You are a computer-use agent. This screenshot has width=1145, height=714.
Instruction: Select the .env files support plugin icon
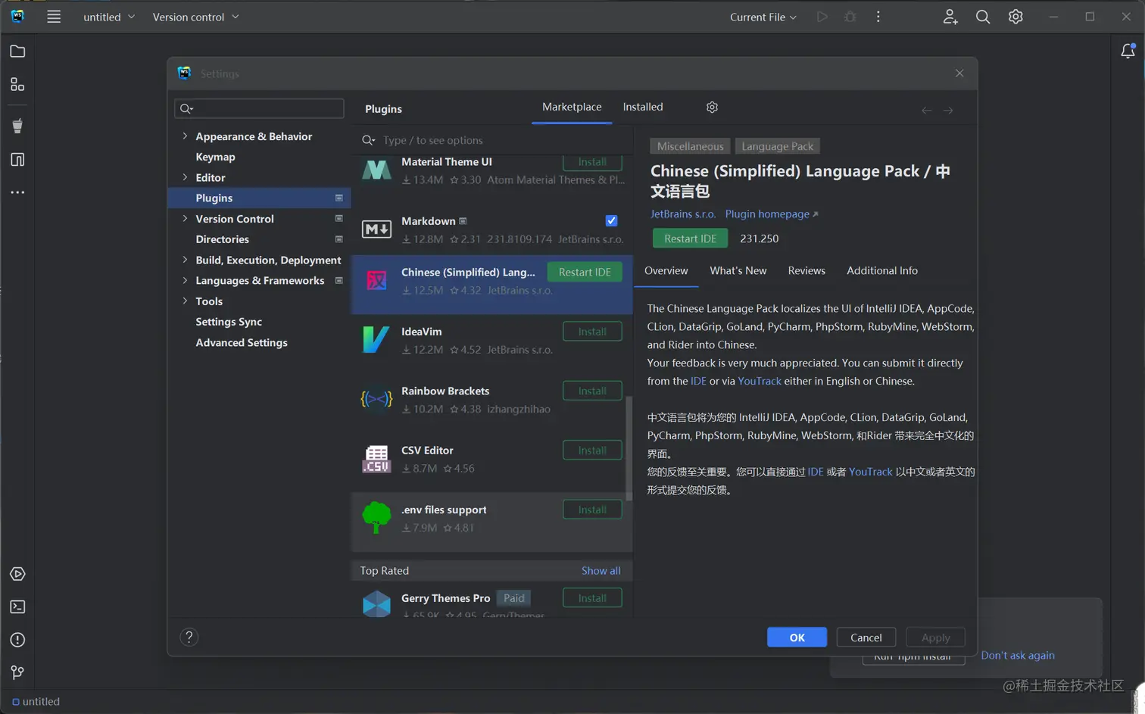coord(376,518)
